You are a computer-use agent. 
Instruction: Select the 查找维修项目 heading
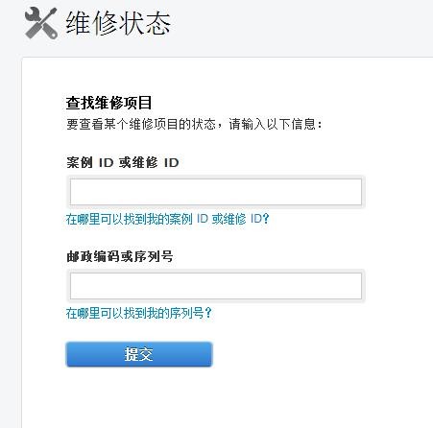[x=108, y=103]
